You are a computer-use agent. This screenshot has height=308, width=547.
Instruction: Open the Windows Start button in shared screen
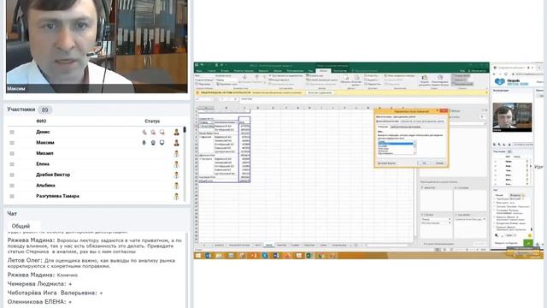(198, 256)
